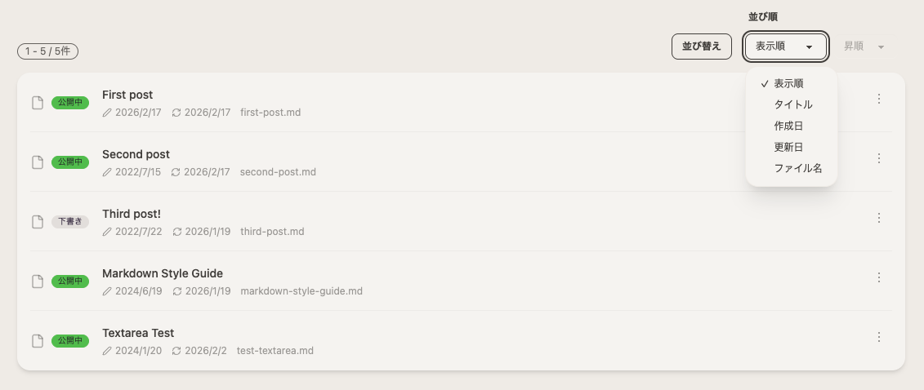Collapse the 表示順 sort order dropdown
924x390 pixels.
(785, 47)
